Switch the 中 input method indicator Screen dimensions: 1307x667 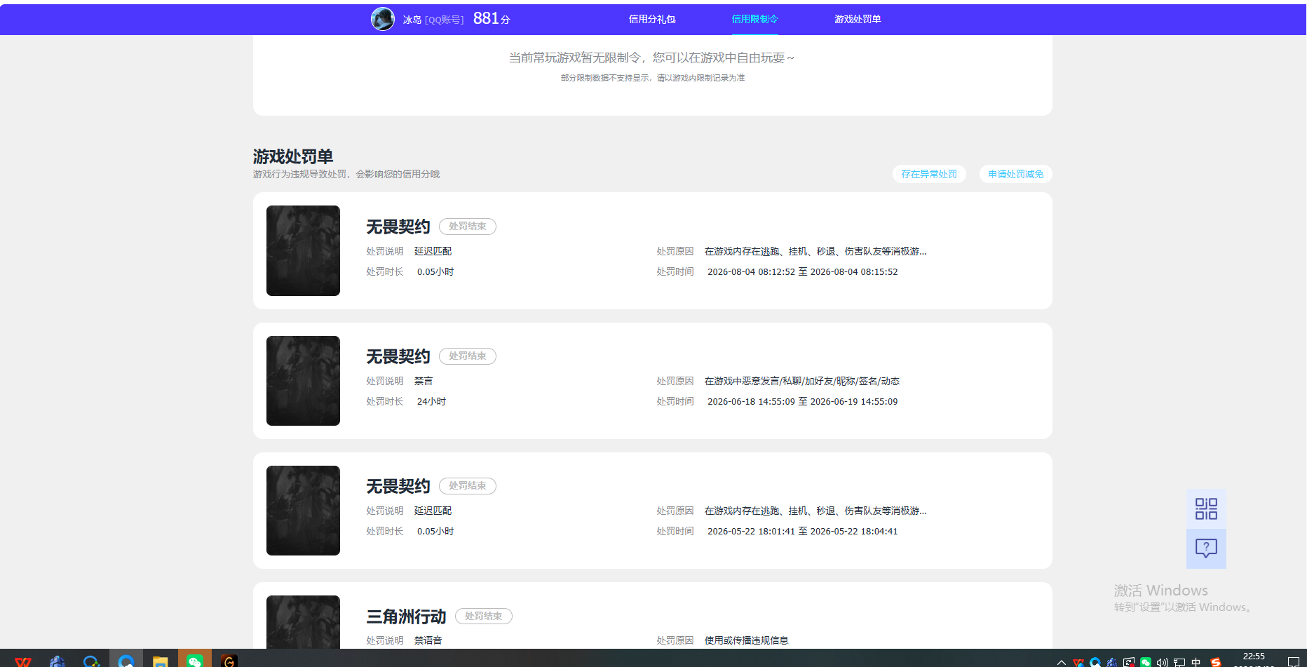click(1196, 662)
